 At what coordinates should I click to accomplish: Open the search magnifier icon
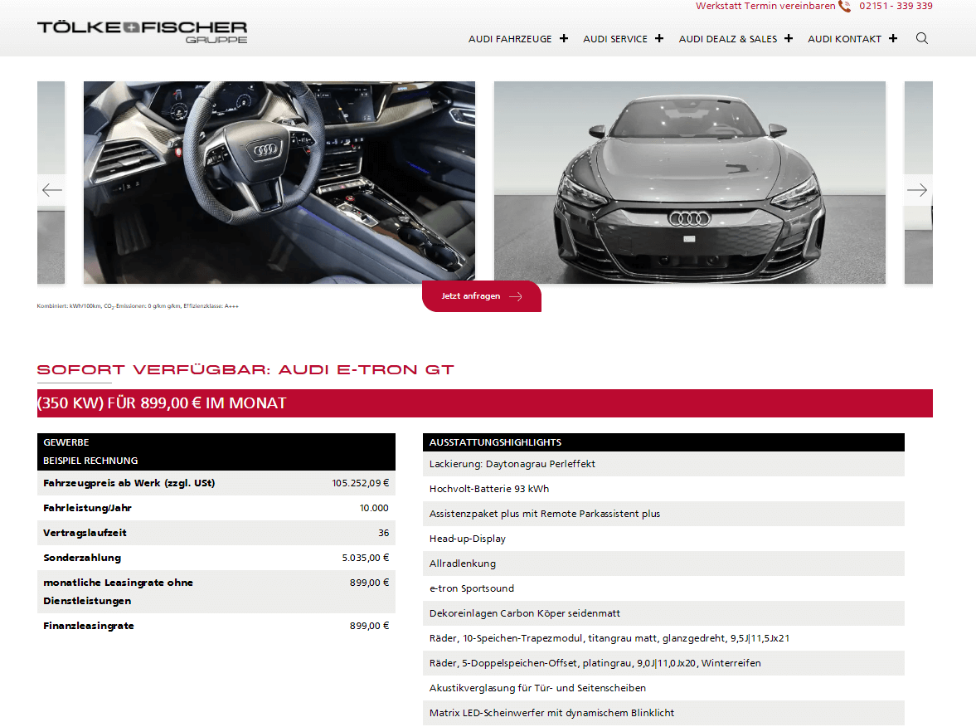coord(922,39)
